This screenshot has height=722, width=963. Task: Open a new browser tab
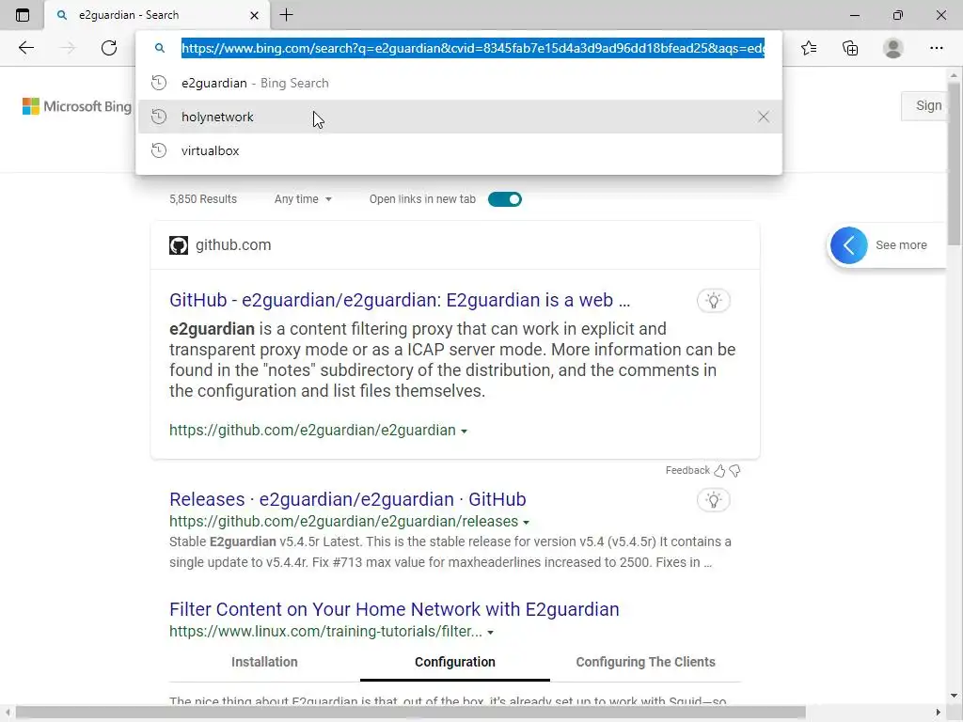click(x=286, y=15)
